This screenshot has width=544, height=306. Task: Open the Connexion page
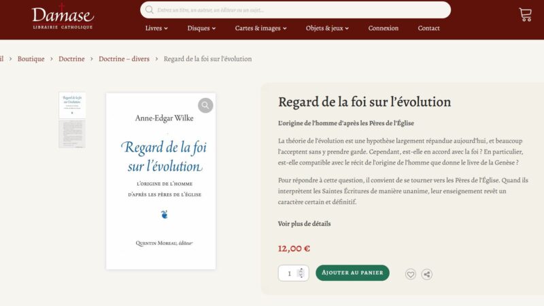pyautogui.click(x=384, y=28)
